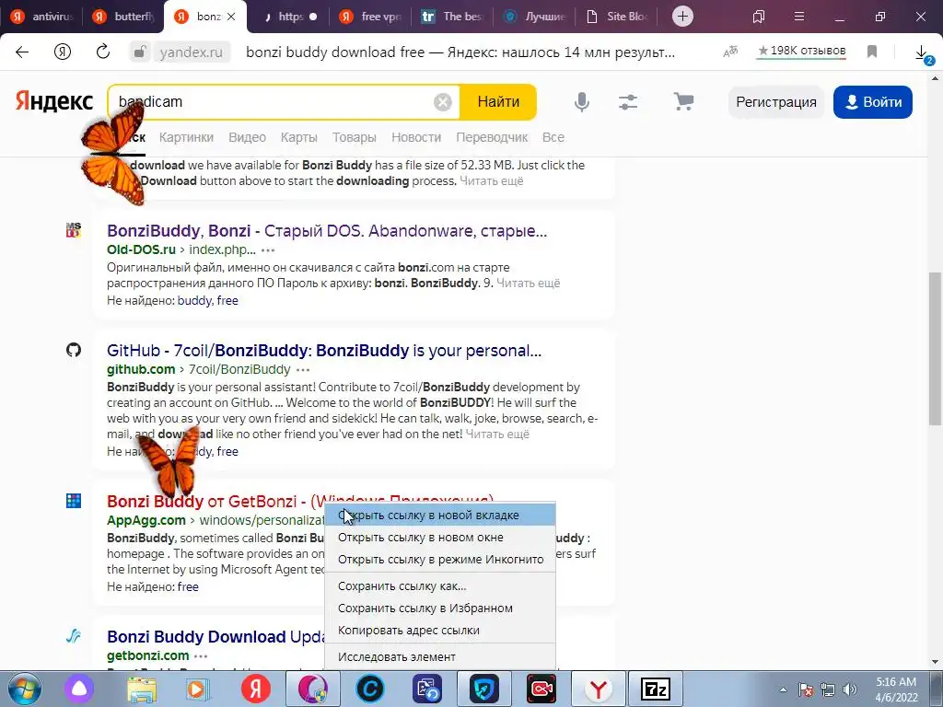Viewport: 943px width, 707px height.
Task: Open the Windows Start button
Action: 24,689
